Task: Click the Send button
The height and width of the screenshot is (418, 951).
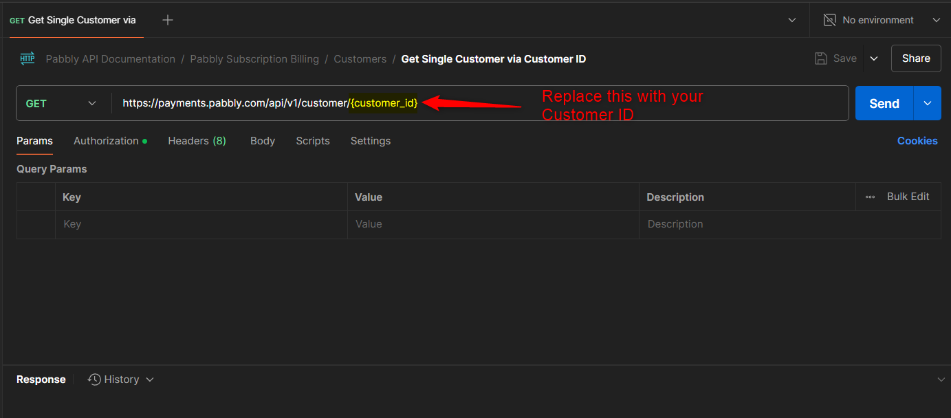Action: pyautogui.click(x=884, y=103)
